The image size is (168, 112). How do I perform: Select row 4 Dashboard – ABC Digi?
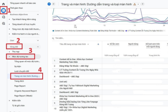tap(69, 76)
